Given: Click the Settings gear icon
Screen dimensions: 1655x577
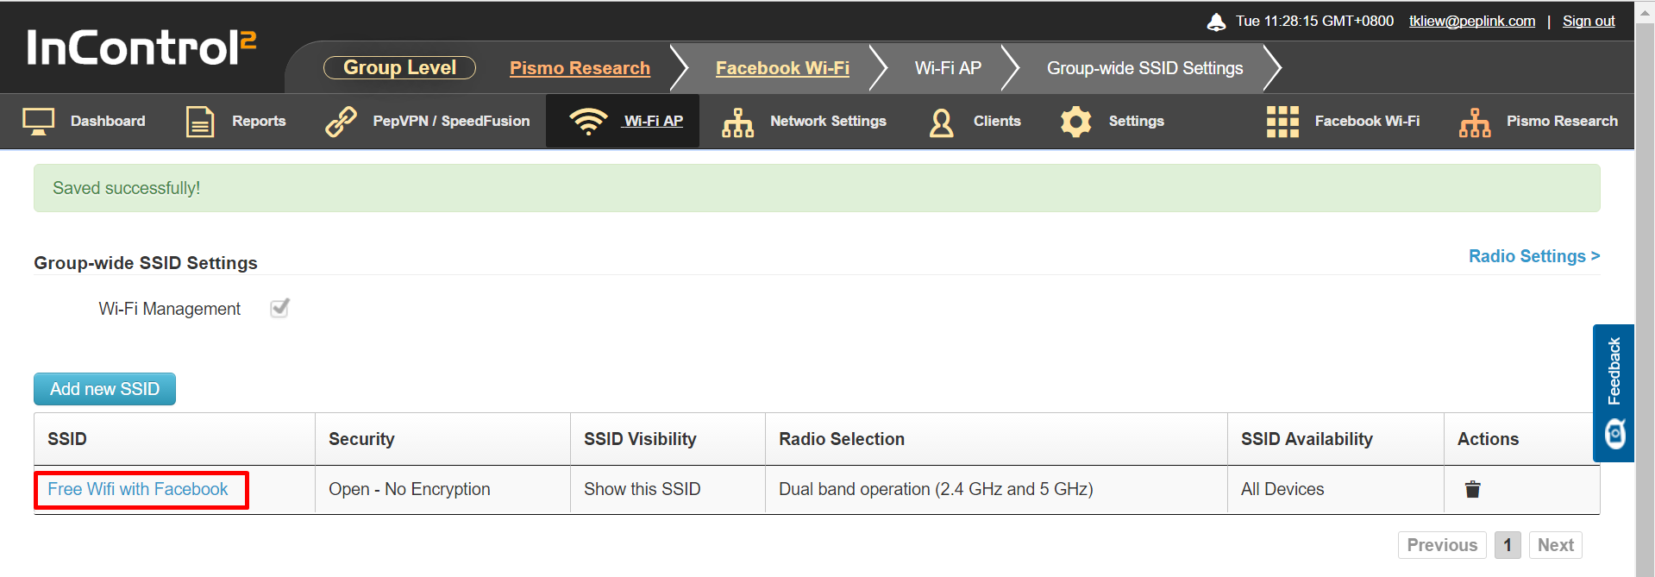Looking at the screenshot, I should (x=1076, y=122).
